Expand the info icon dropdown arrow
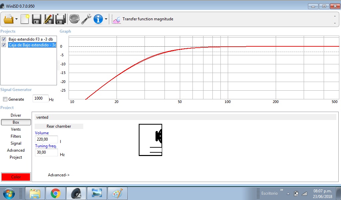341x200 pixels. click(106, 19)
